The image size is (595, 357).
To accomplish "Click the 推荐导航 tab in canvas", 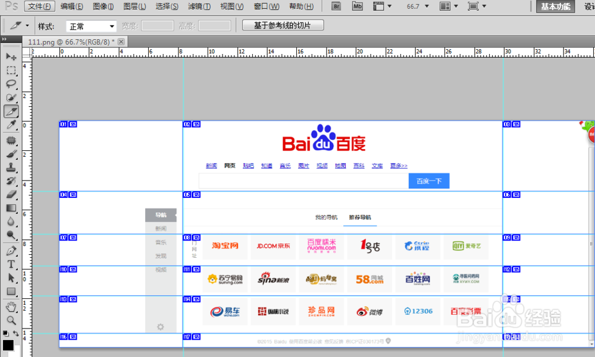I will pos(360,217).
